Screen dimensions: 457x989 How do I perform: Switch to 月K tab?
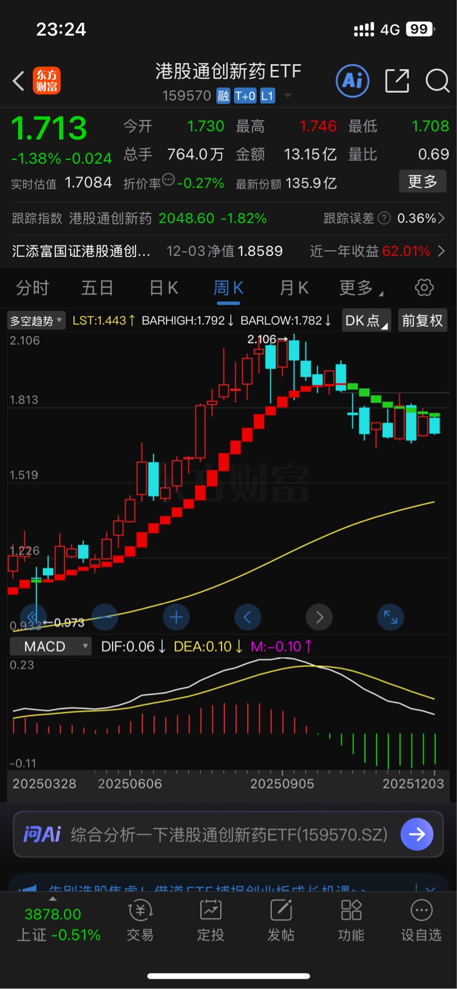pyautogui.click(x=294, y=288)
